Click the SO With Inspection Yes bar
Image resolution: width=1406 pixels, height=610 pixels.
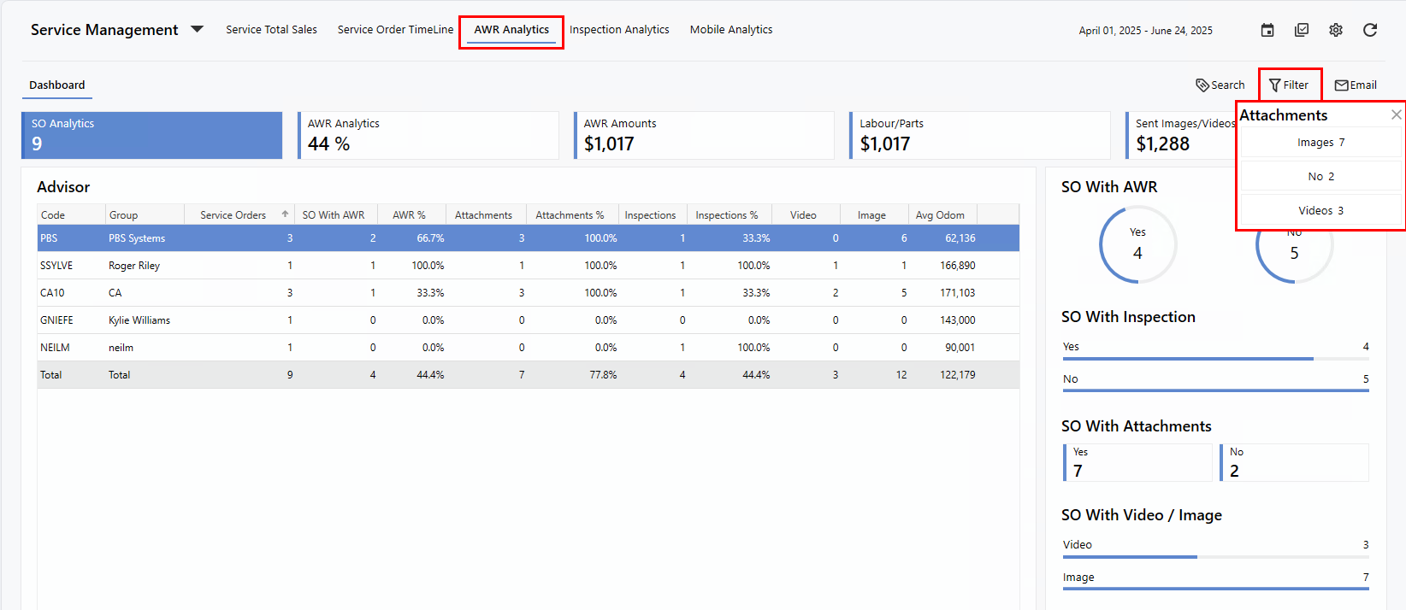[1188, 358]
